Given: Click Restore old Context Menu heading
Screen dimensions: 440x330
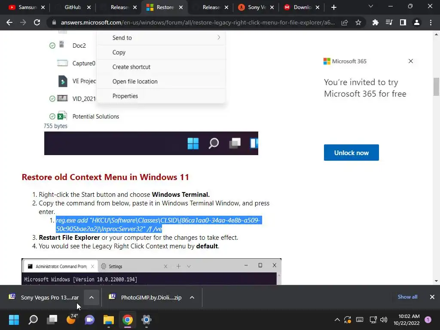Looking at the screenshot, I should tap(105, 177).
